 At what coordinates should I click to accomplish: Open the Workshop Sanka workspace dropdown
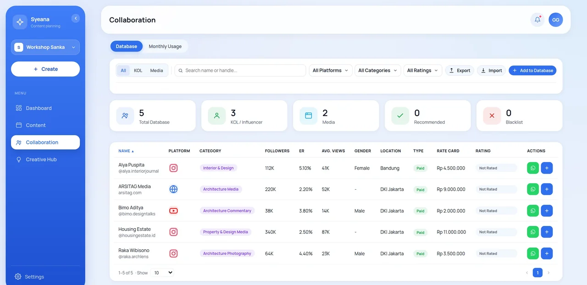(45, 47)
